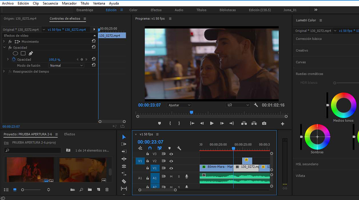Switch to the Audio workspace tab
This screenshot has width=359, height=200.
(179, 10)
